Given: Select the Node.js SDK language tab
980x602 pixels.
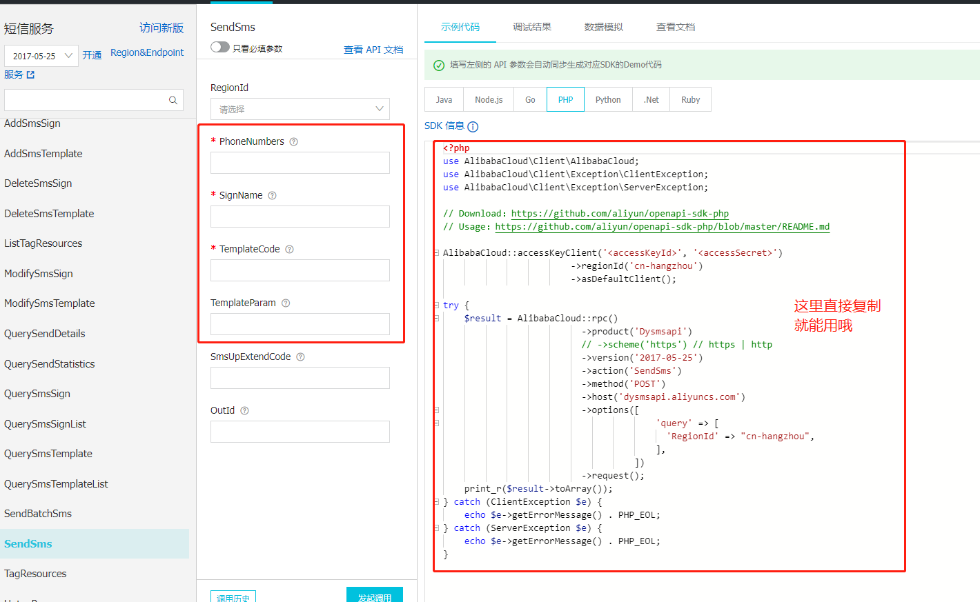Looking at the screenshot, I should [489, 99].
